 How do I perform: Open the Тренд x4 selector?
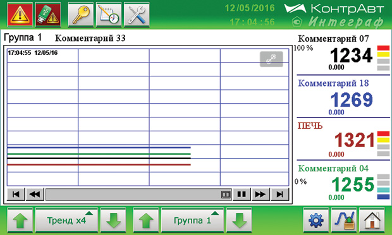pyautogui.click(x=66, y=220)
